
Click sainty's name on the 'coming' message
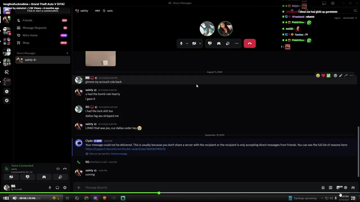[x=89, y=170]
